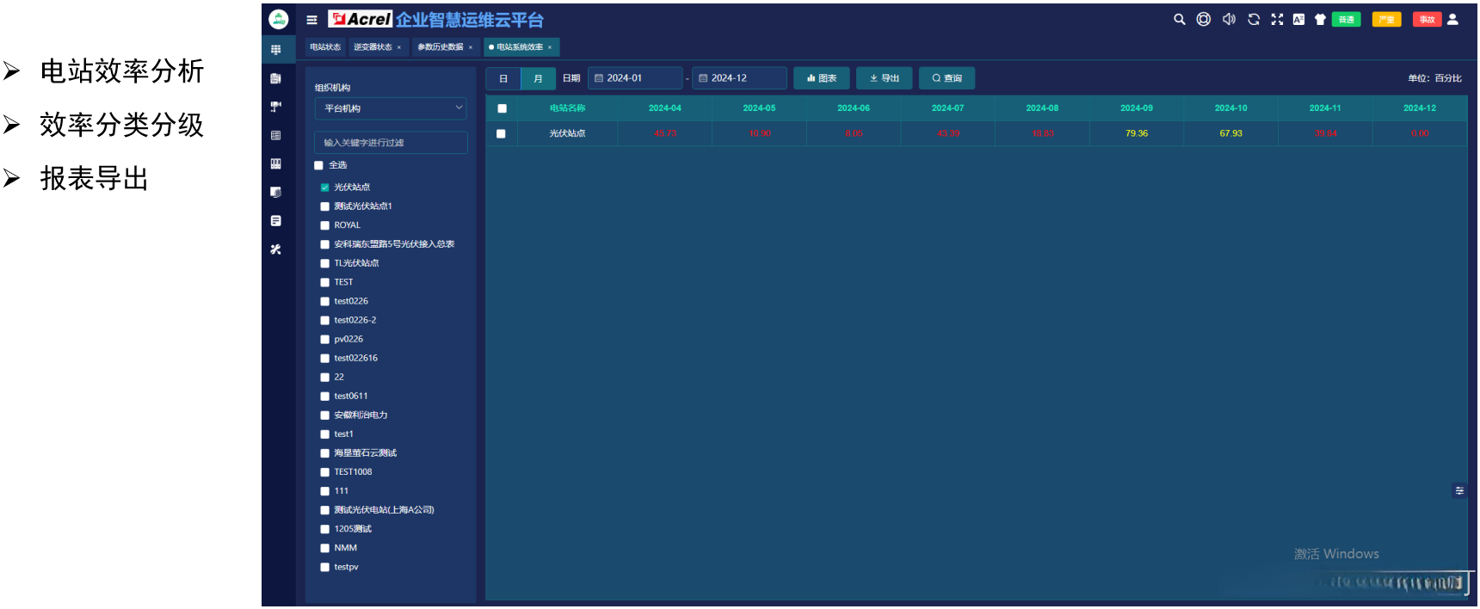Open the grid dashboard sidebar icon

tap(275, 50)
